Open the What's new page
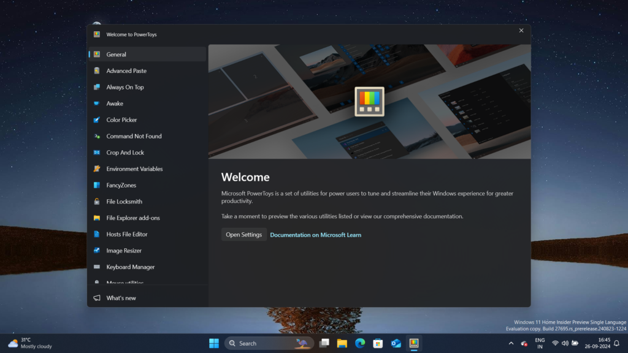Image resolution: width=628 pixels, height=353 pixels. [x=147, y=298]
